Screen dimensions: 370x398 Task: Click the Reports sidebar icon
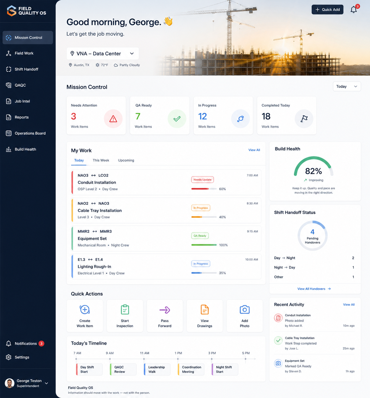[9, 117]
